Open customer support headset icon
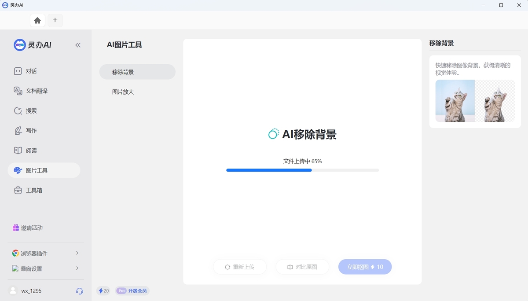This screenshot has height=301, width=528. pyautogui.click(x=79, y=291)
